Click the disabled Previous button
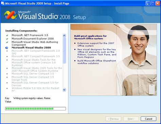The image size is (161, 124). click(x=113, y=119)
